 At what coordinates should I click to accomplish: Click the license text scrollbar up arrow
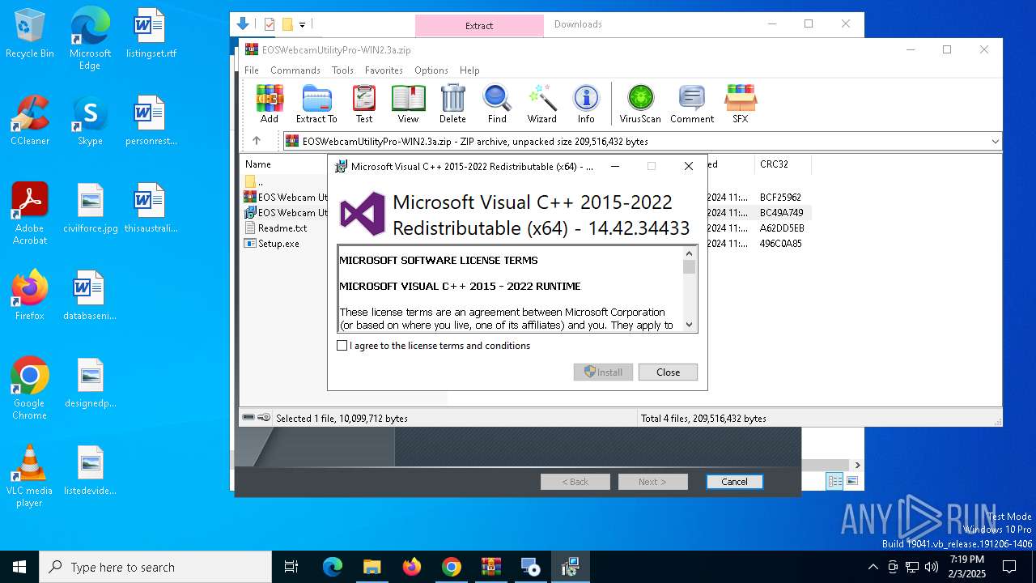[x=690, y=253]
